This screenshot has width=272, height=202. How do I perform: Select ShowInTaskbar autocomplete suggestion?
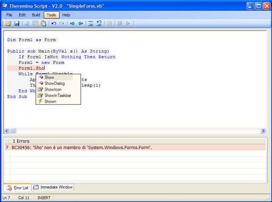57,95
